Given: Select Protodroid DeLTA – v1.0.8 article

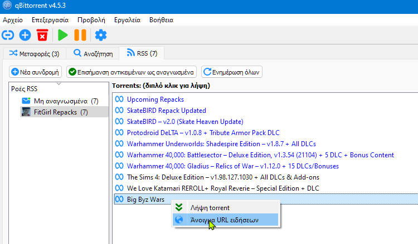Looking at the screenshot, I should tap(203, 133).
